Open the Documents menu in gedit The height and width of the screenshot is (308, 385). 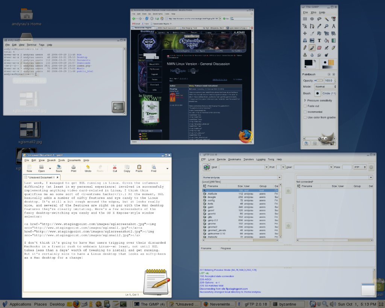click(x=74, y=160)
